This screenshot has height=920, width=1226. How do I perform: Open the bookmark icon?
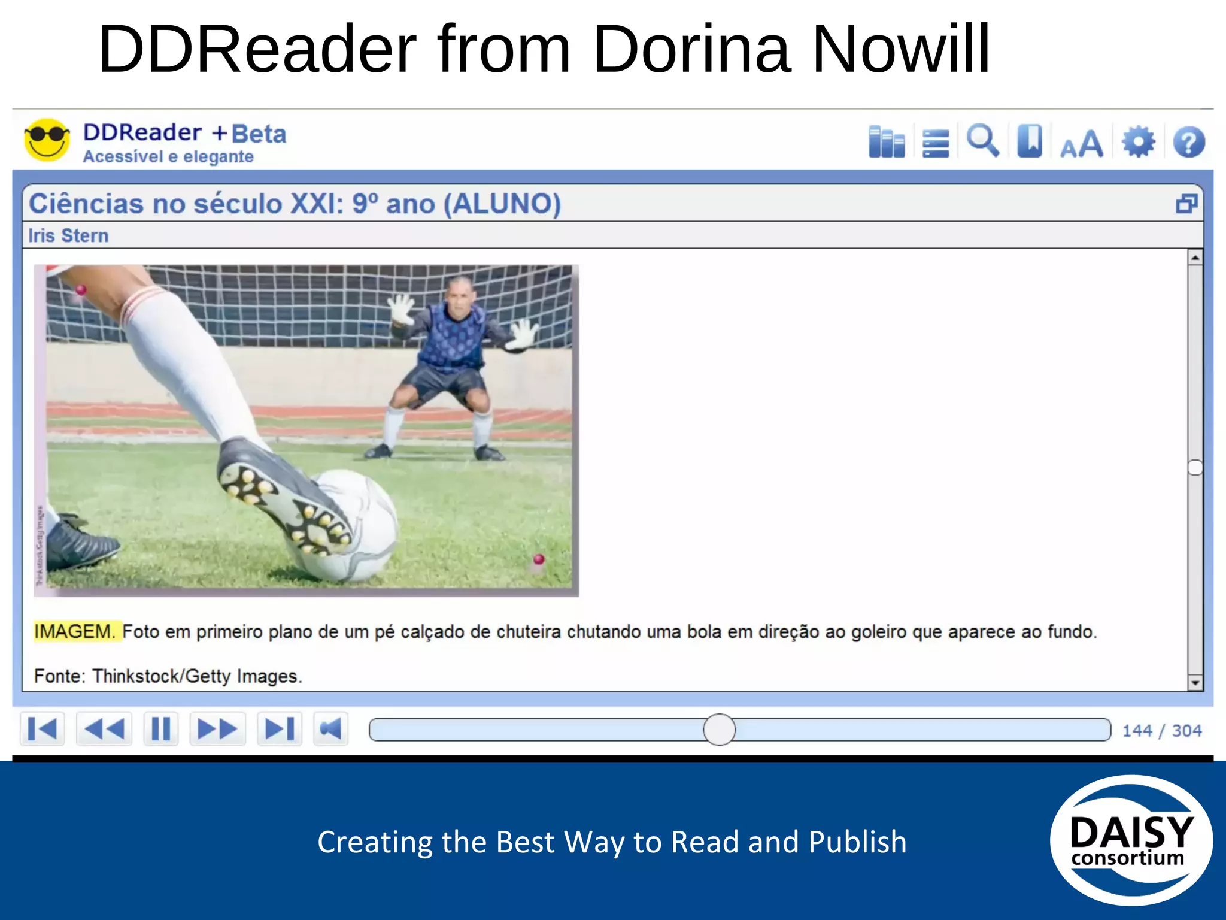point(1030,141)
